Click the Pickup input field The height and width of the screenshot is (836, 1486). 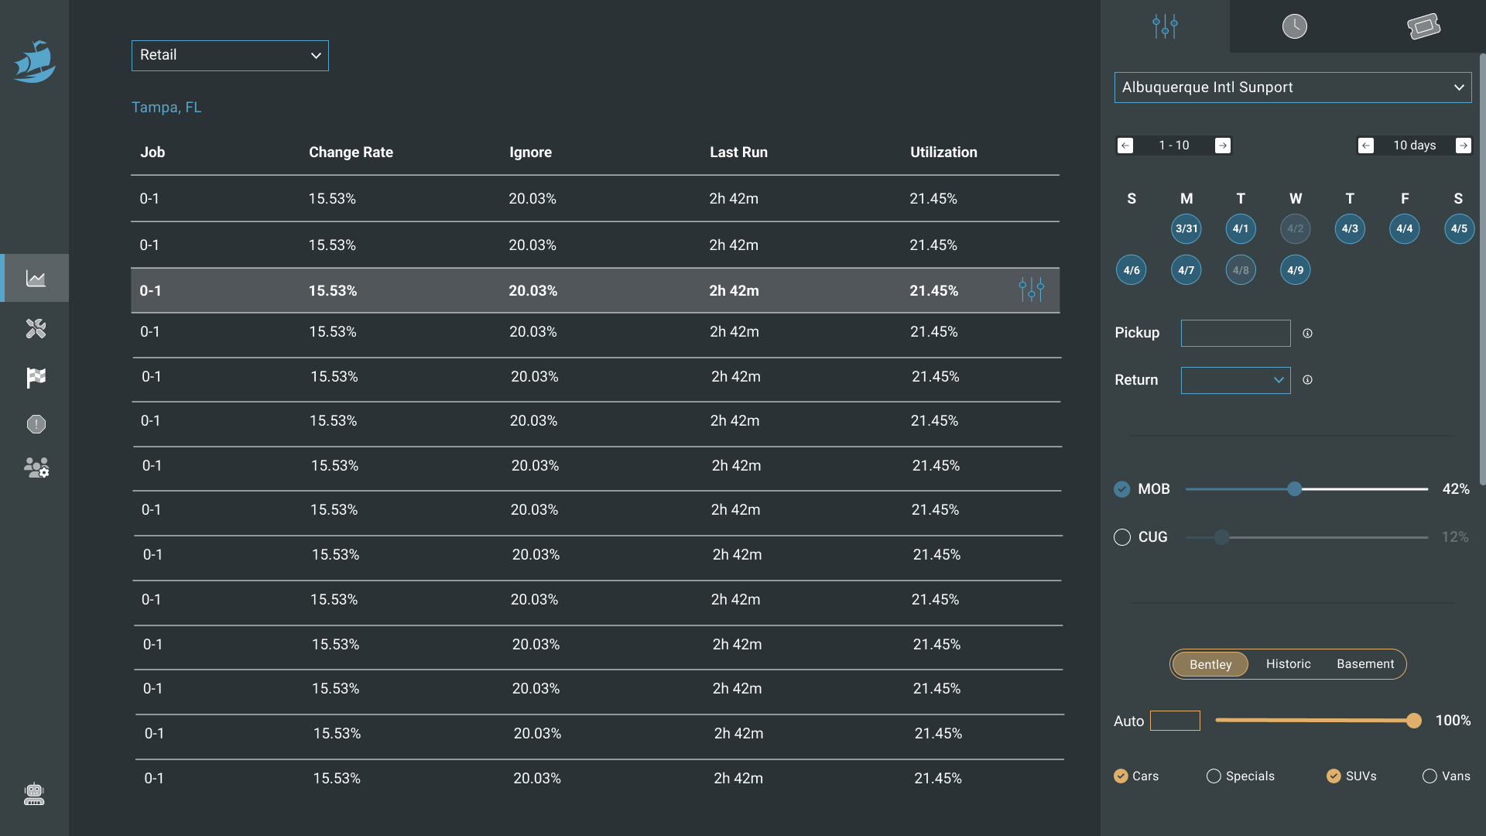click(1235, 333)
